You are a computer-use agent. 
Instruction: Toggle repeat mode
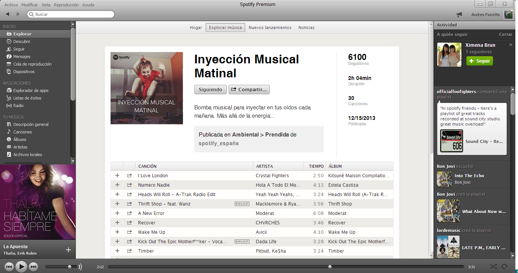[504, 267]
